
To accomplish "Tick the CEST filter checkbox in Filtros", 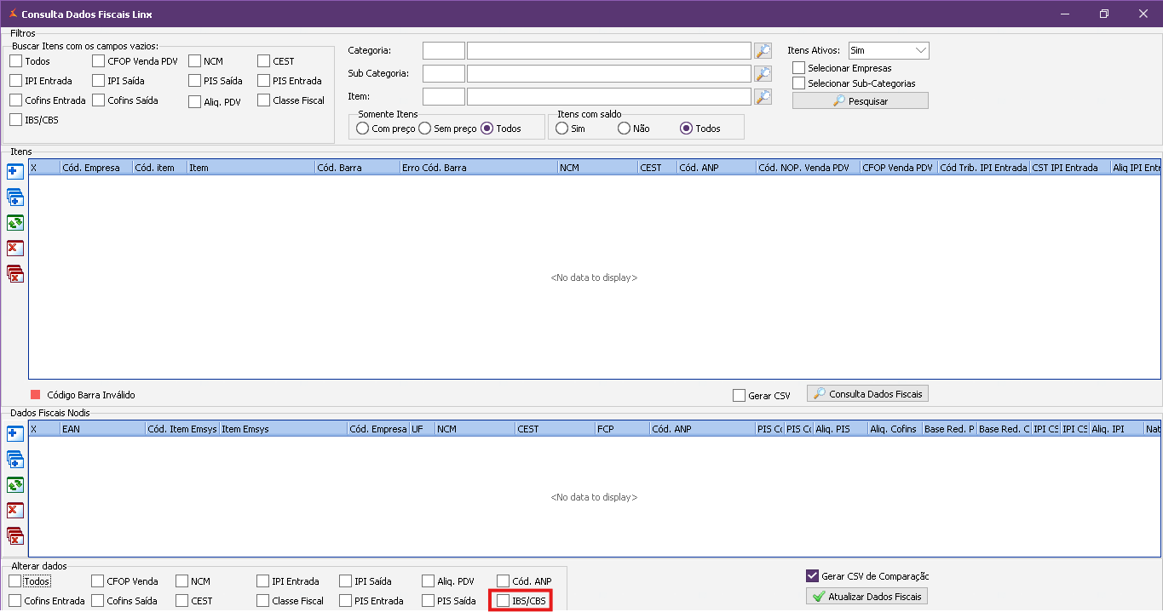I will tap(263, 61).
